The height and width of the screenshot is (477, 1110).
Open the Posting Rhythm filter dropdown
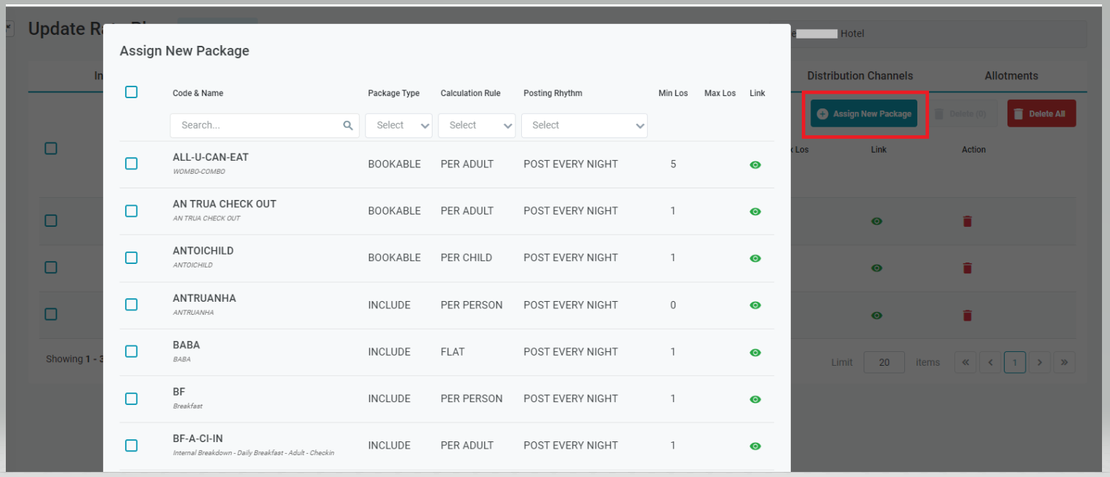(584, 125)
